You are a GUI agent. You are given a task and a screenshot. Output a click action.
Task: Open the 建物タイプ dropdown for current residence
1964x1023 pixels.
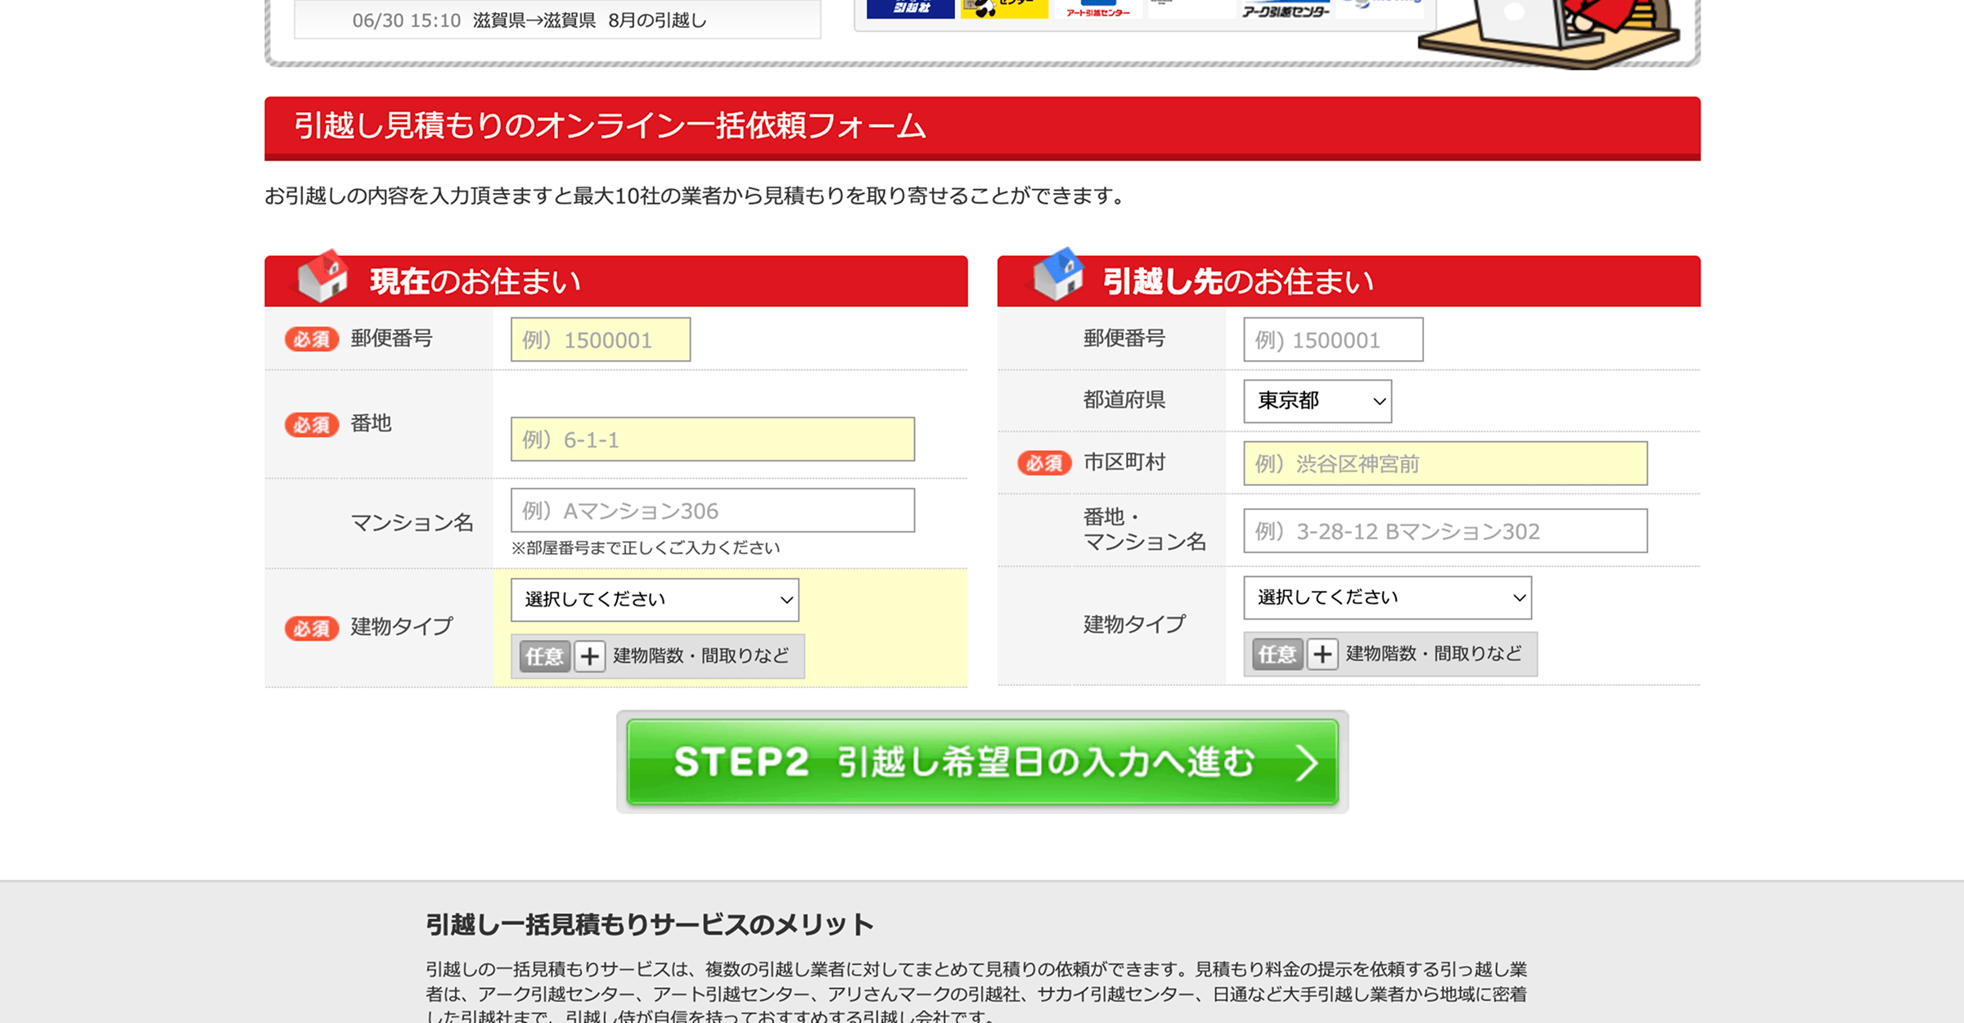[x=653, y=600]
